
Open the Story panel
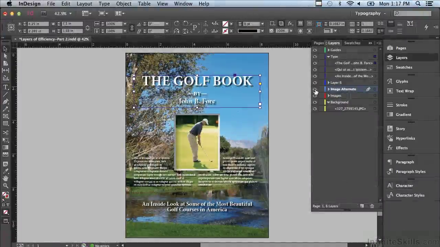coord(400,129)
